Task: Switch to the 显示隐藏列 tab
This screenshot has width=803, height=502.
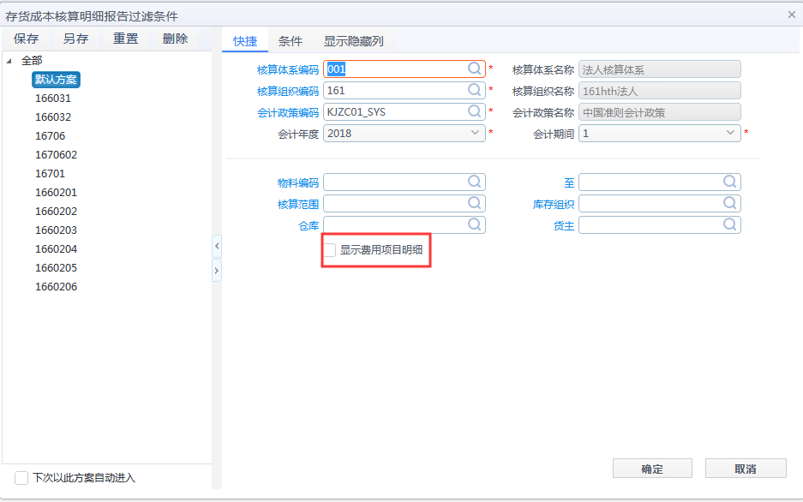Action: (x=353, y=40)
